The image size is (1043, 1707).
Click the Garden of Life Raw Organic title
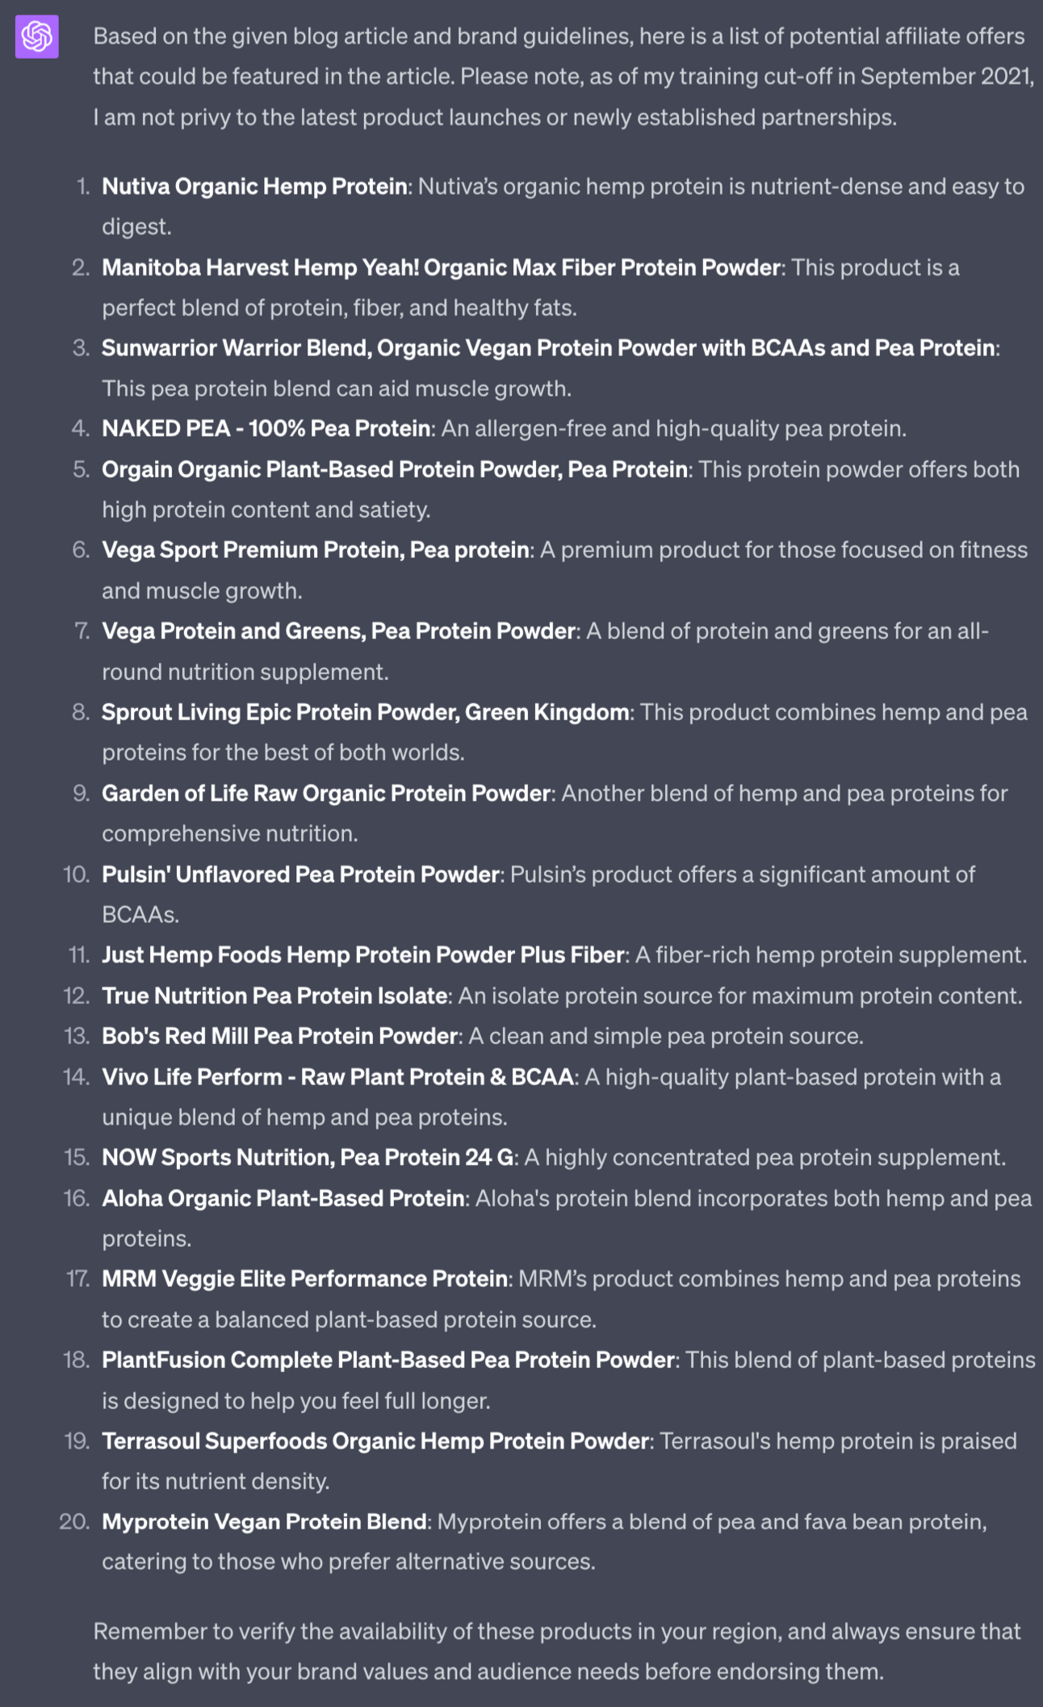click(326, 793)
